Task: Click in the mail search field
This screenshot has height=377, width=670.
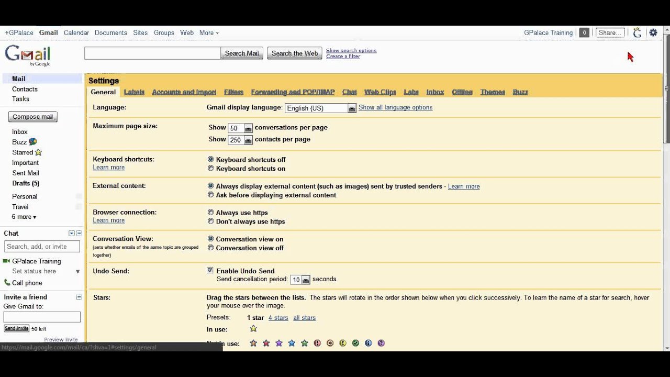Action: 152,53
